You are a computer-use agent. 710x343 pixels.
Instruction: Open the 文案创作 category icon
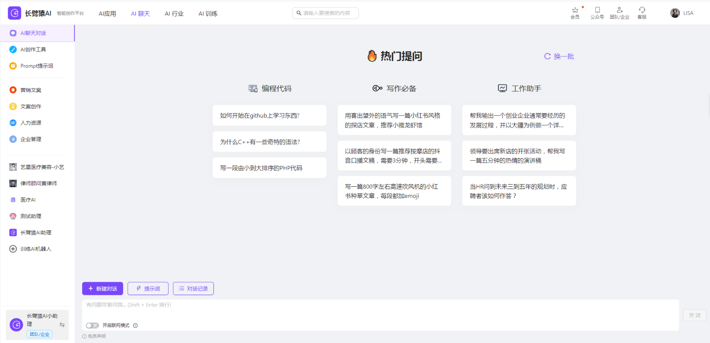tap(13, 106)
